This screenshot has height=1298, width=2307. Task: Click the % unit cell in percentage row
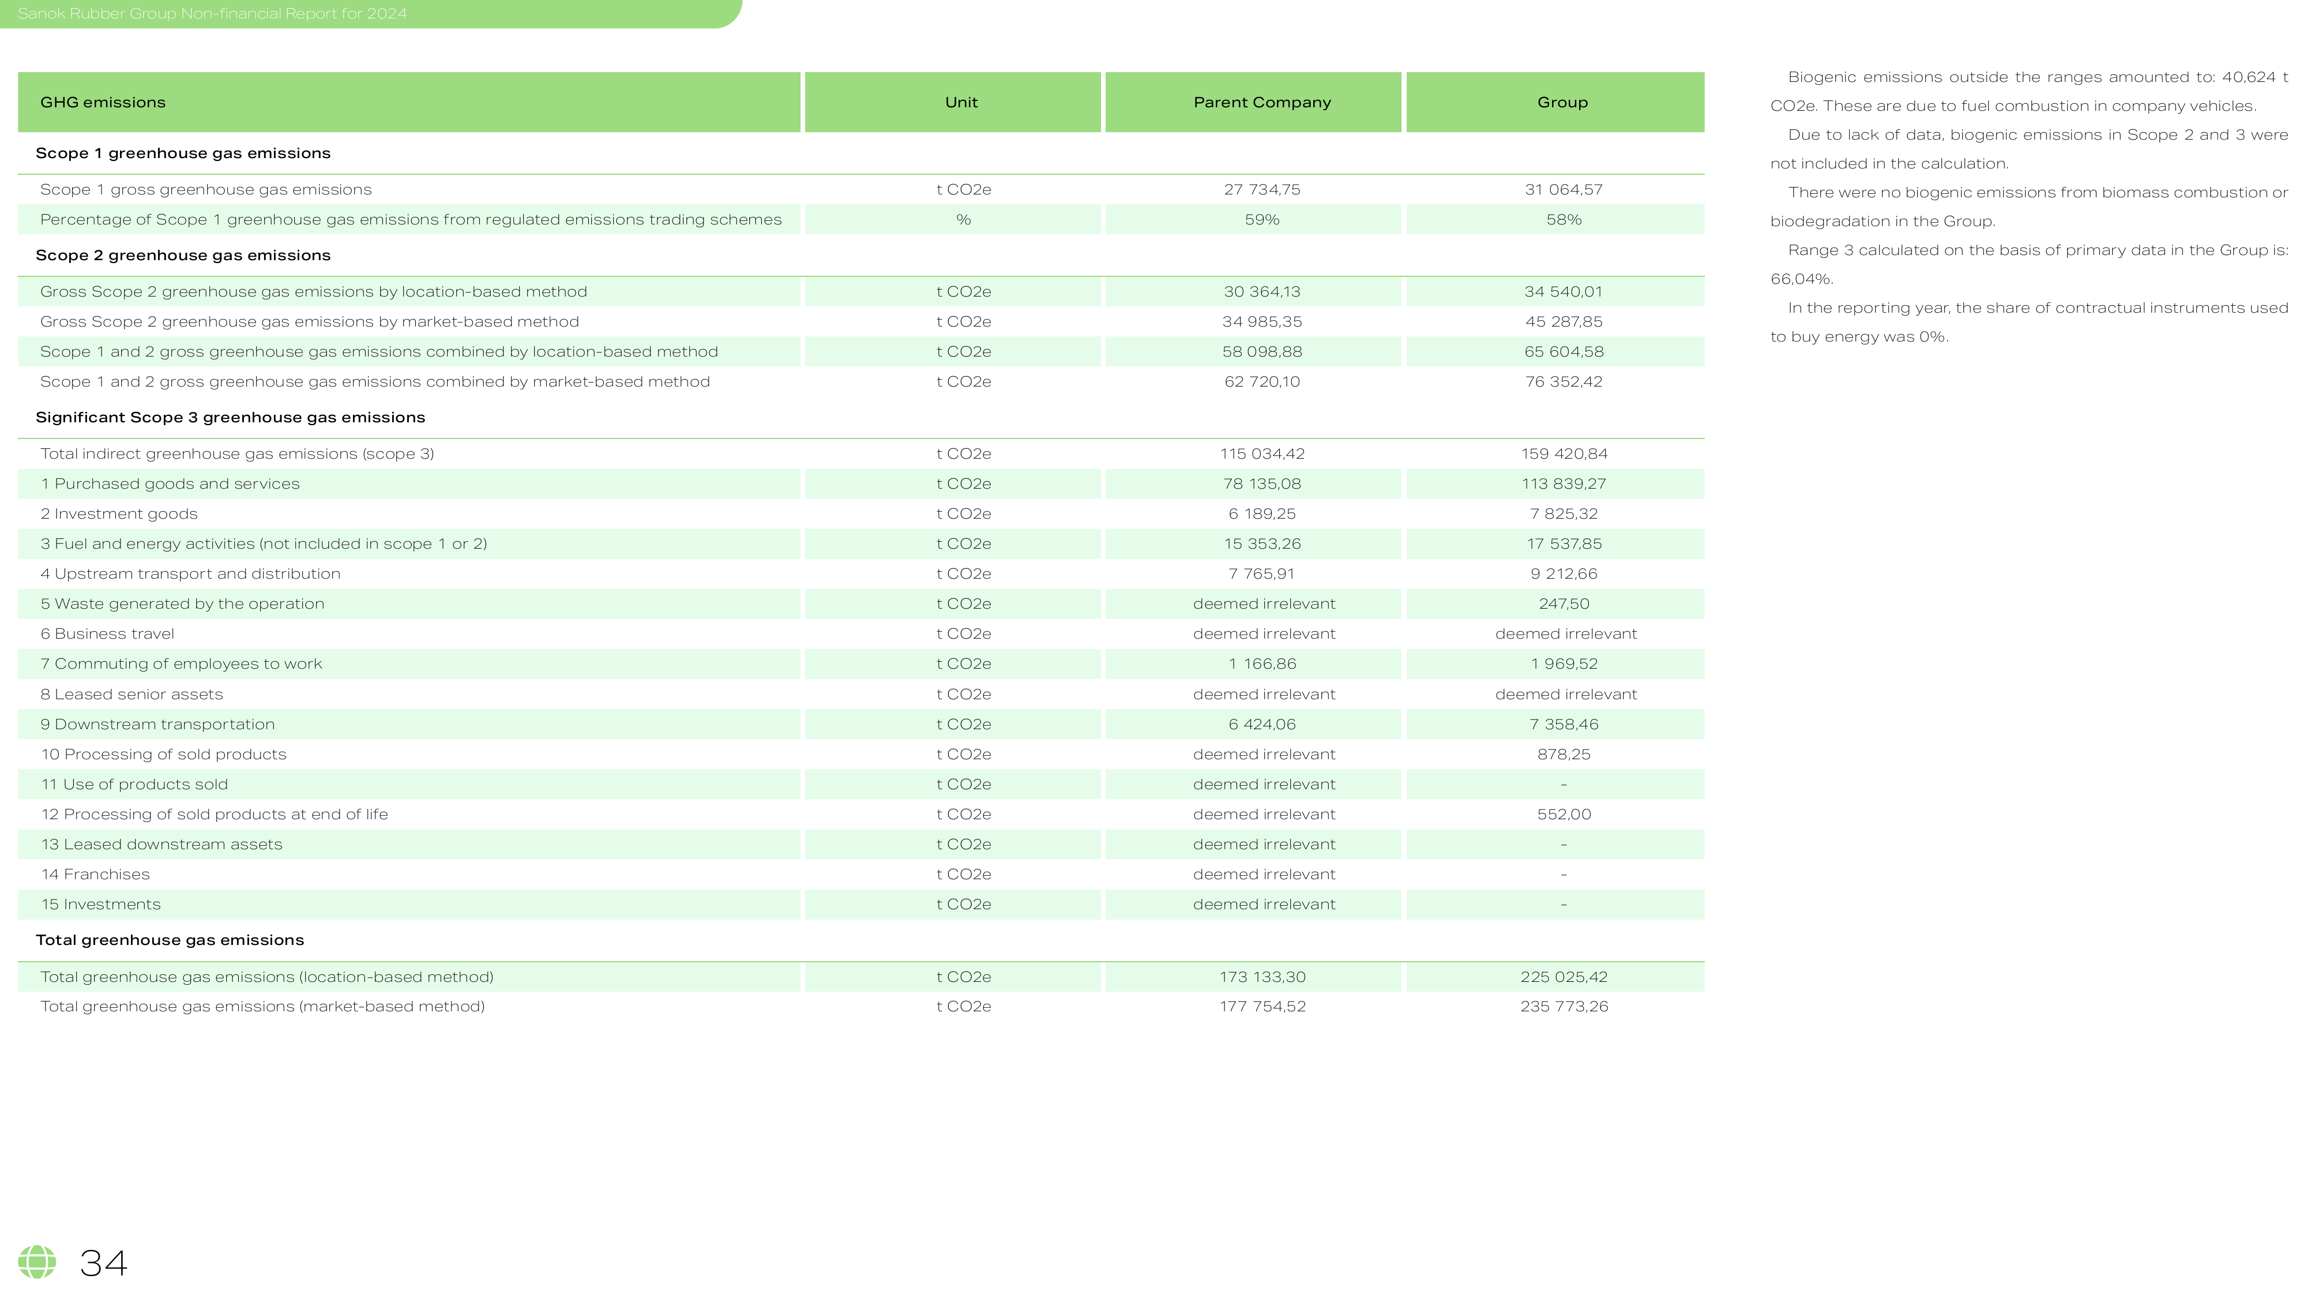tap(953, 219)
